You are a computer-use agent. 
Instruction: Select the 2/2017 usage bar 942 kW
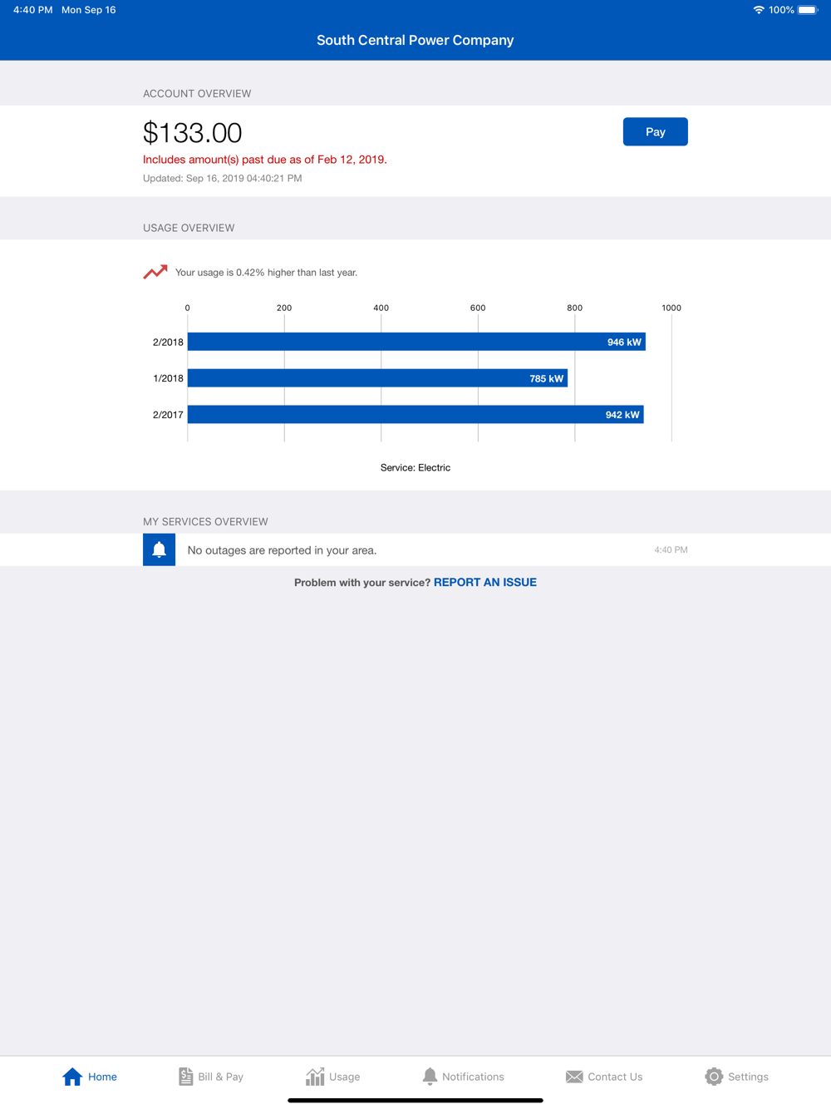tap(415, 414)
